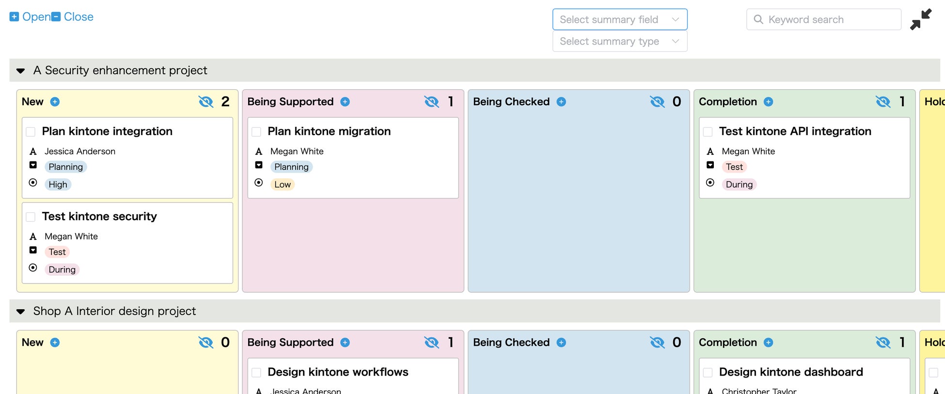Open the Select summary type dropdown

pyautogui.click(x=619, y=42)
